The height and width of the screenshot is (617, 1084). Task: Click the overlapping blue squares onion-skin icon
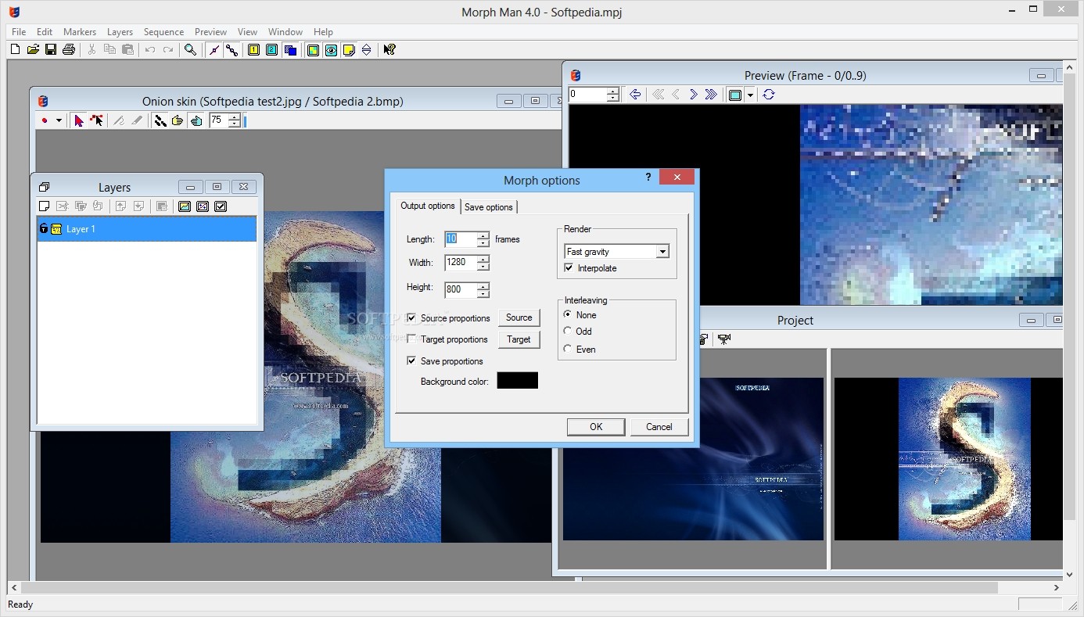click(x=290, y=50)
